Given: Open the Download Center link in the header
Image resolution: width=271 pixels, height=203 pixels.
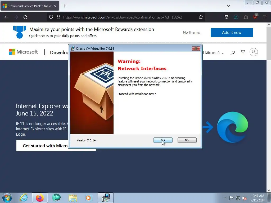Looking at the screenshot, I should click(59, 53).
